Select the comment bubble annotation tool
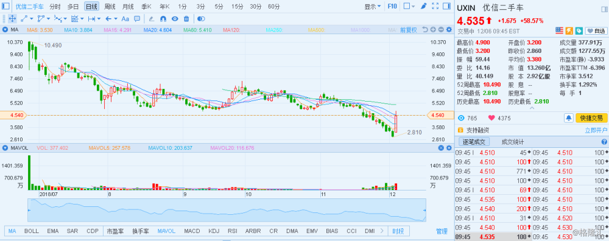609x241 pixels. pyautogui.click(x=136, y=19)
